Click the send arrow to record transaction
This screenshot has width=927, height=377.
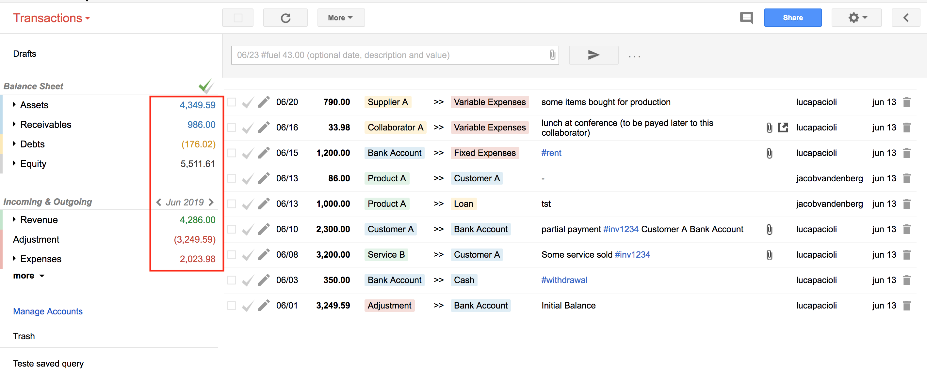pos(593,55)
